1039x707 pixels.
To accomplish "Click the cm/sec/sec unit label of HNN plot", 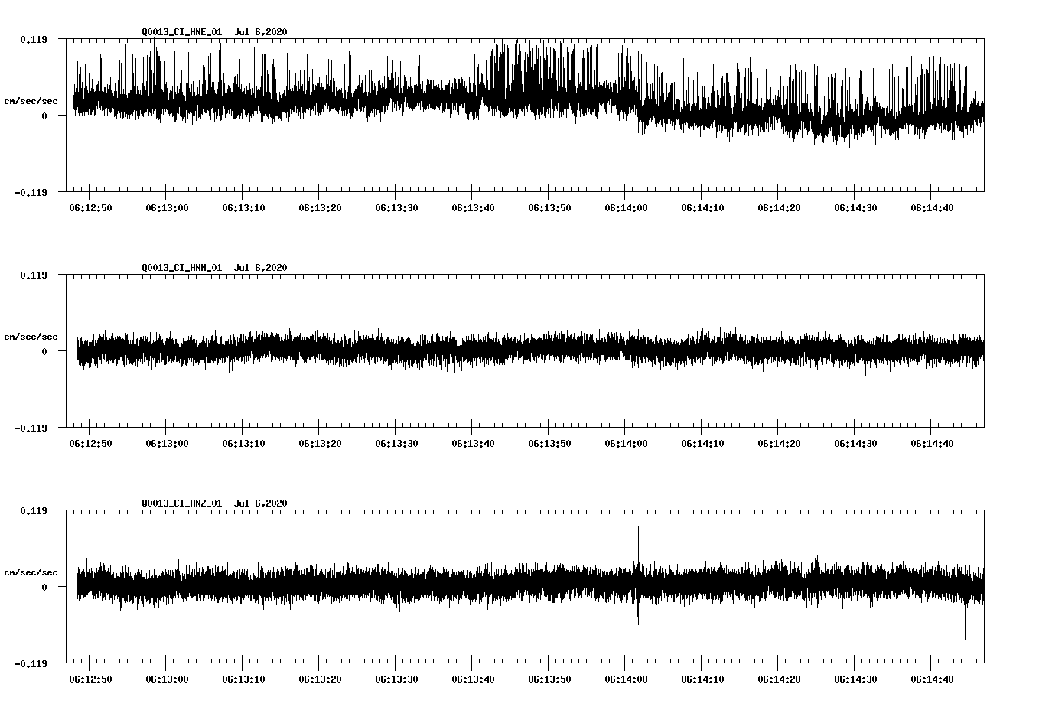I will pos(31,337).
